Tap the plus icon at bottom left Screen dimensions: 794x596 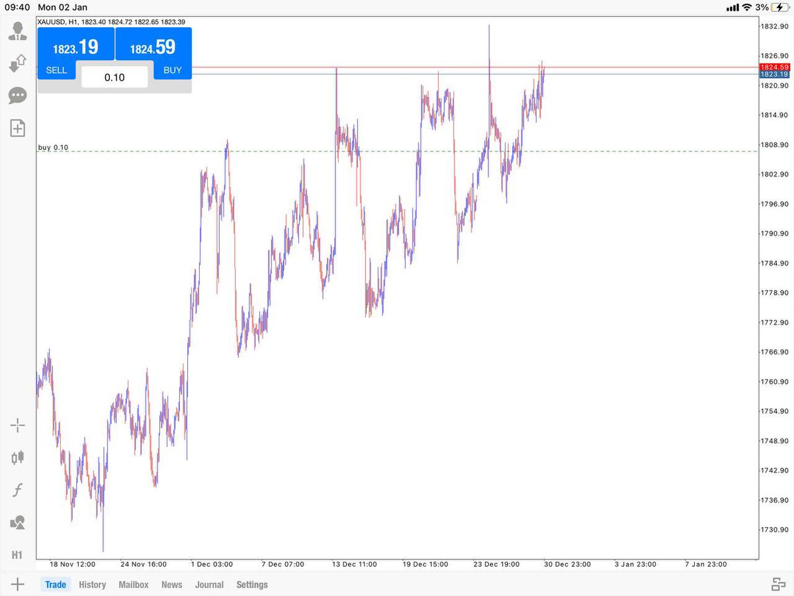tap(18, 584)
